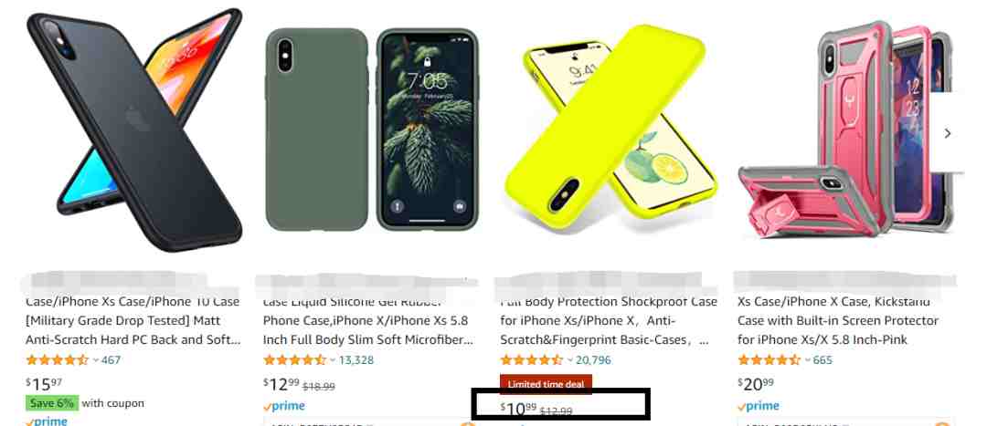This screenshot has height=426, width=987.
Task: Click the Kickstand Case with Screen Protector title
Action: click(x=838, y=320)
